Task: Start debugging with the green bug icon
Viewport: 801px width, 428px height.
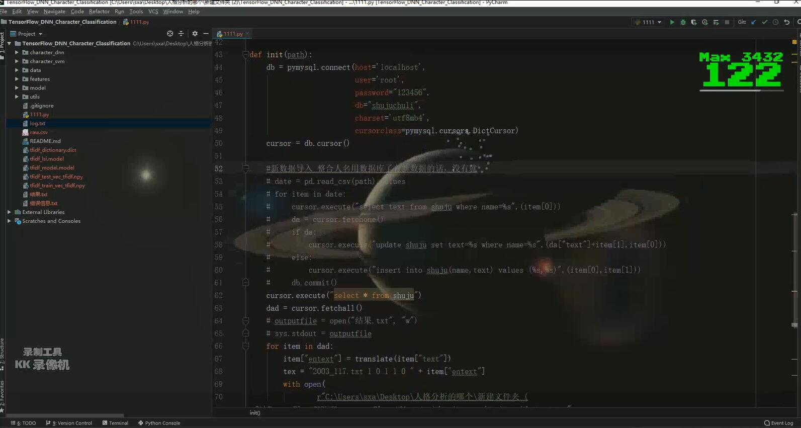Action: (x=683, y=22)
